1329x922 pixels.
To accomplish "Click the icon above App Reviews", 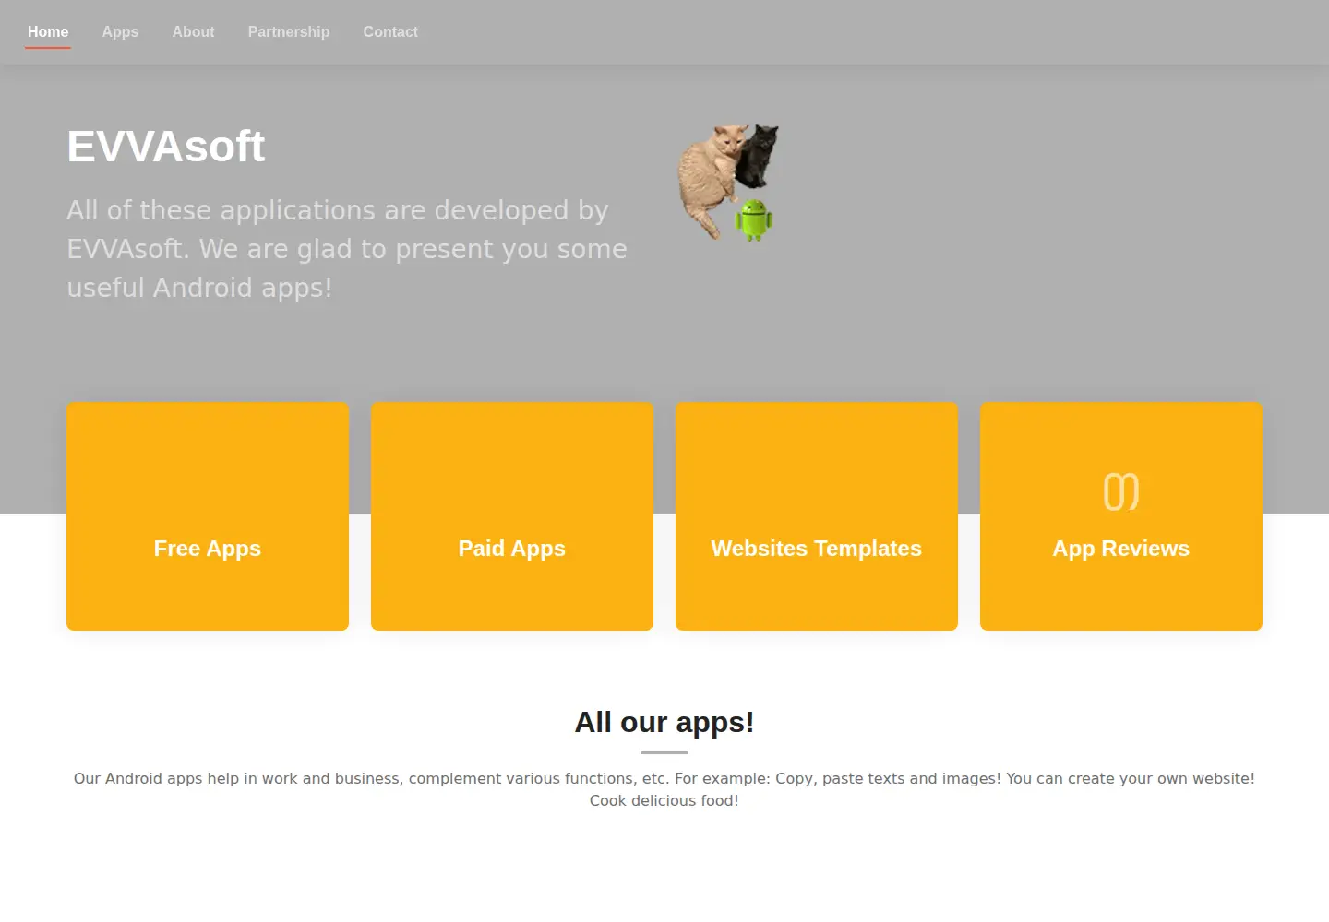I will pyautogui.click(x=1121, y=491).
